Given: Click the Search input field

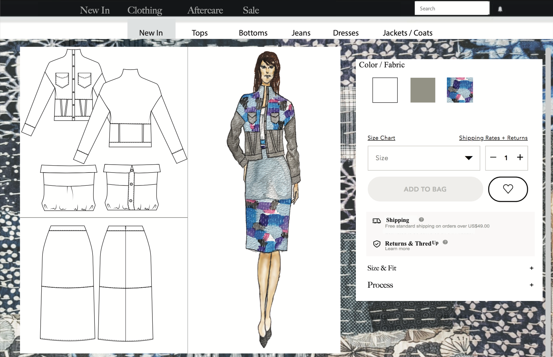Looking at the screenshot, I should pos(452,8).
